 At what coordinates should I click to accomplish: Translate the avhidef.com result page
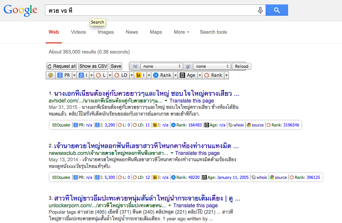[x=192, y=101]
